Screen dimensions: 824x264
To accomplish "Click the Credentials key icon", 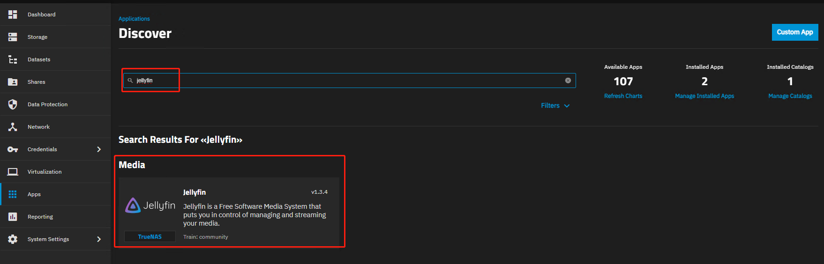I will click(13, 149).
